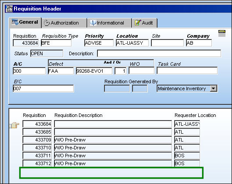The height and width of the screenshot is (184, 232).
Task: Click the yellow notes icon beside Company
Action: pyautogui.click(x=222, y=33)
